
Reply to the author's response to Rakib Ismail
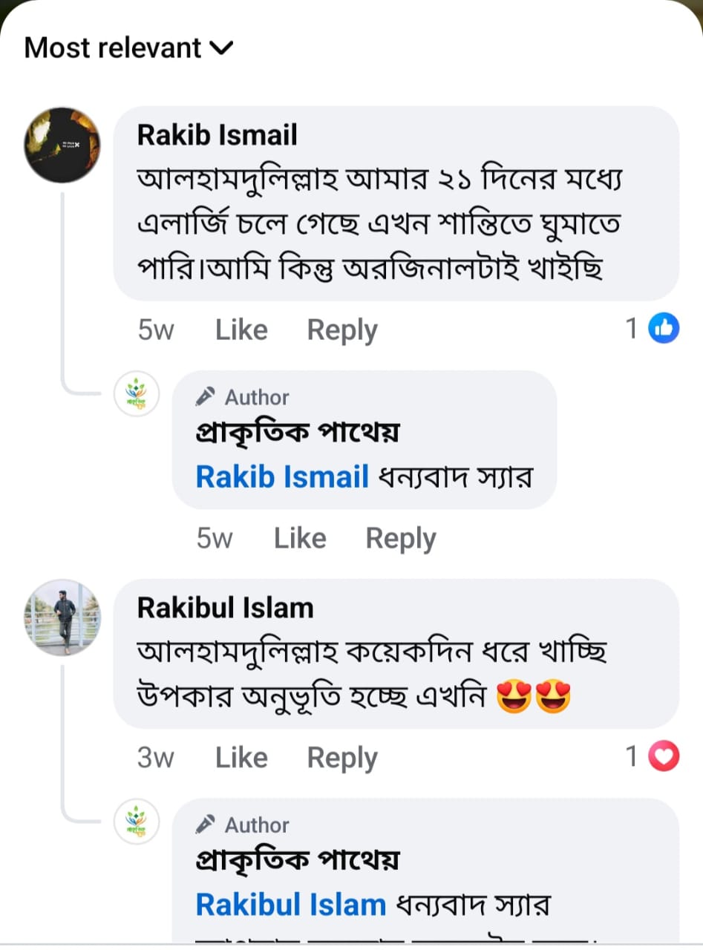(401, 539)
